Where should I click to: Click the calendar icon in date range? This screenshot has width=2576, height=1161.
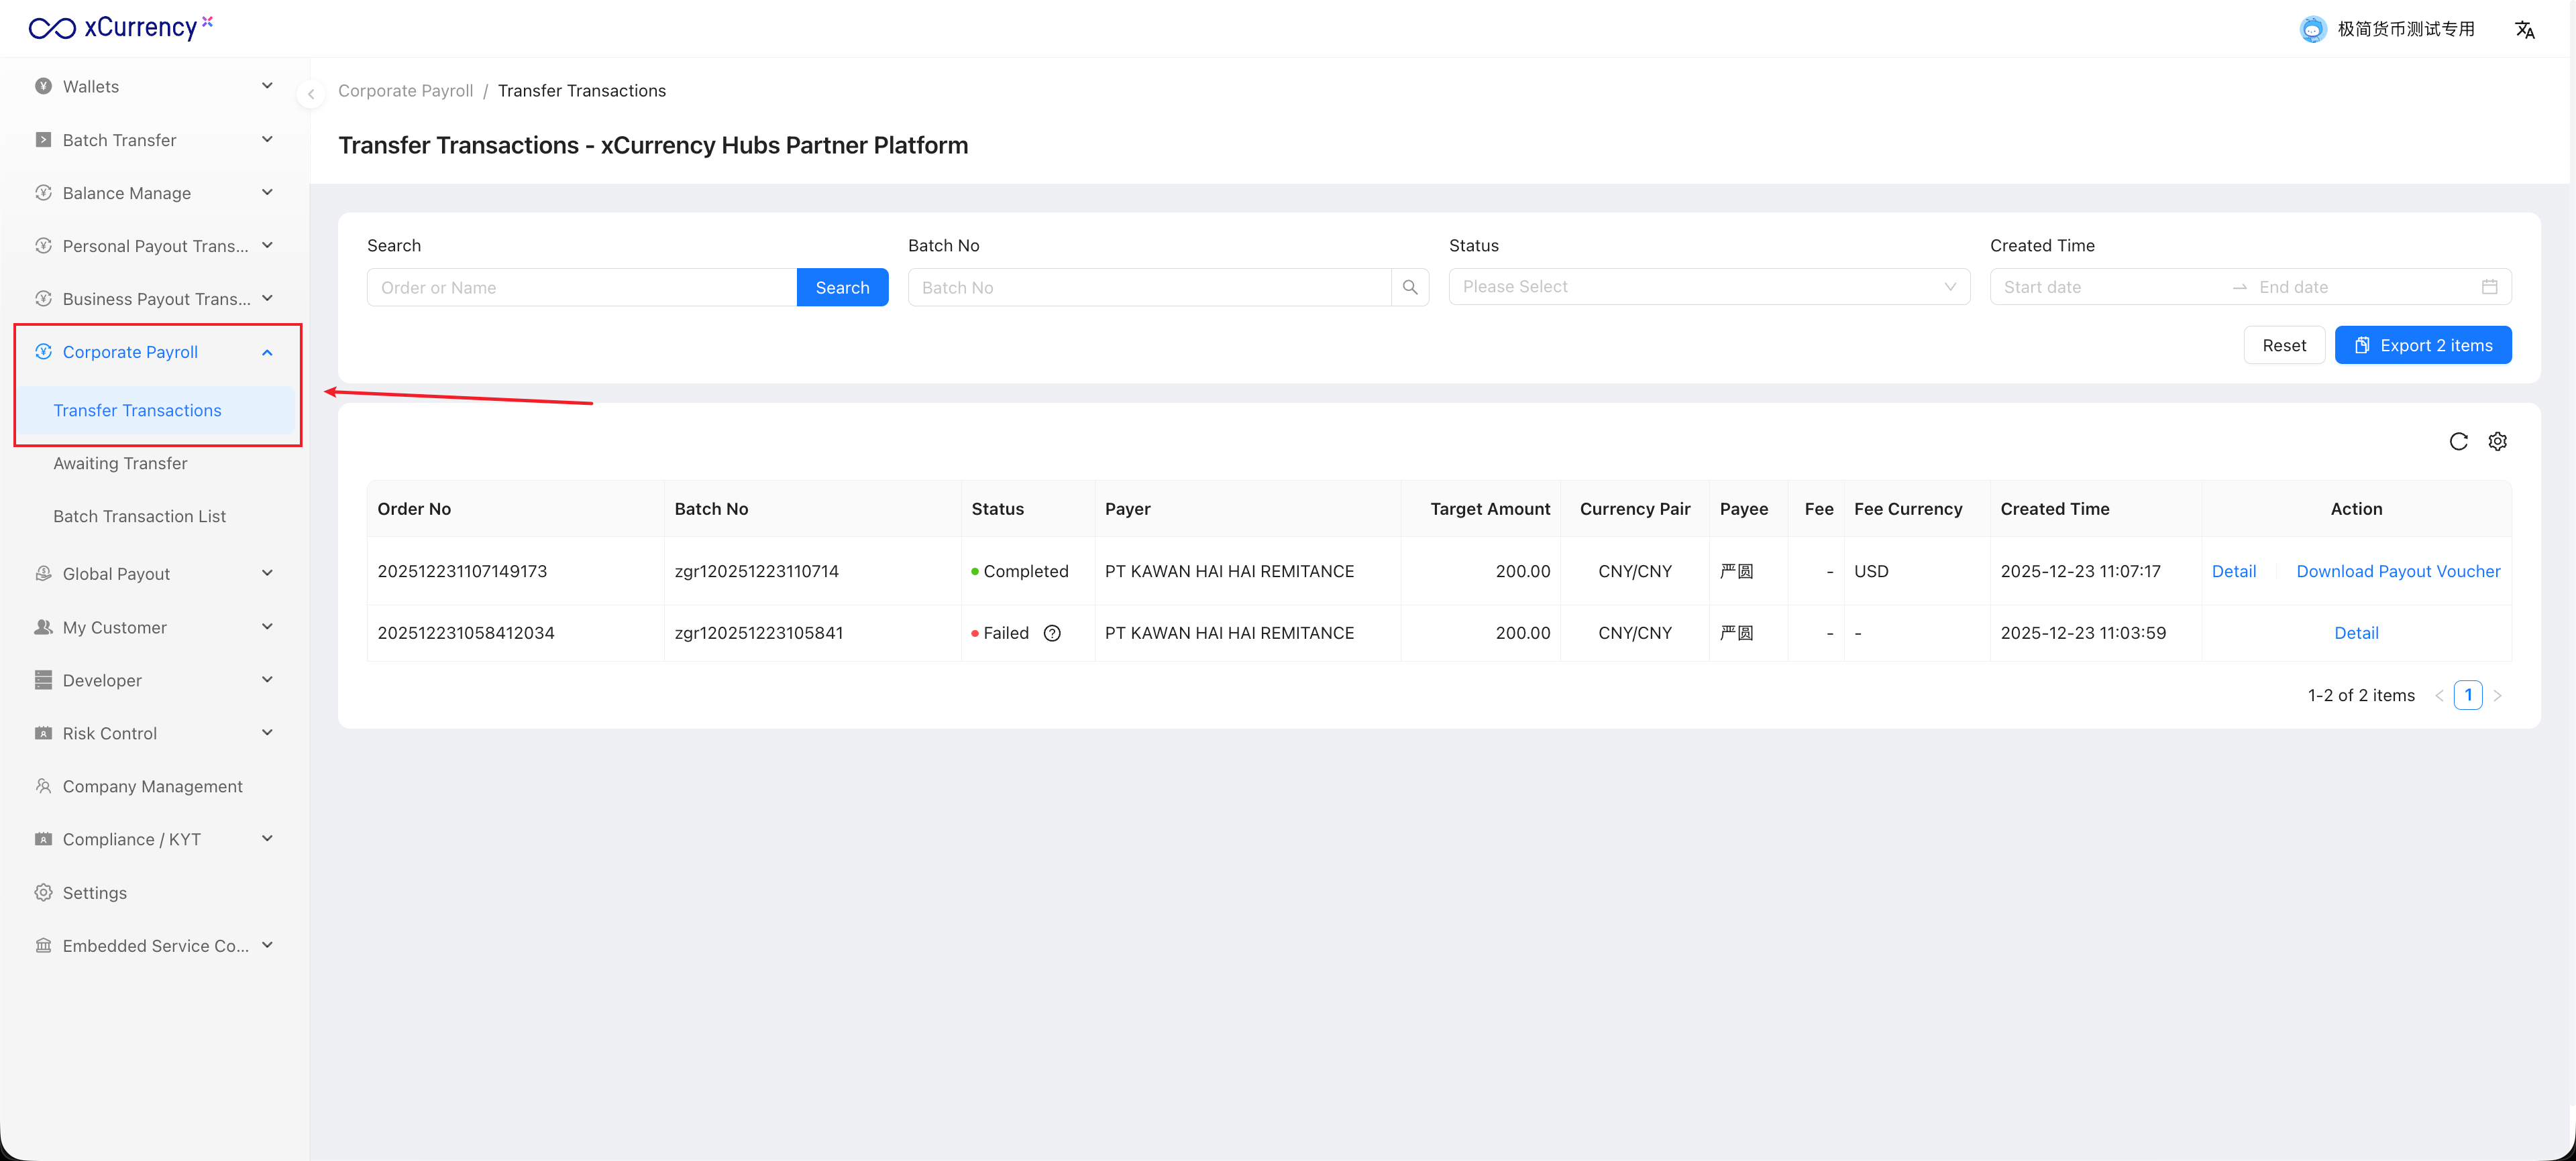2489,288
